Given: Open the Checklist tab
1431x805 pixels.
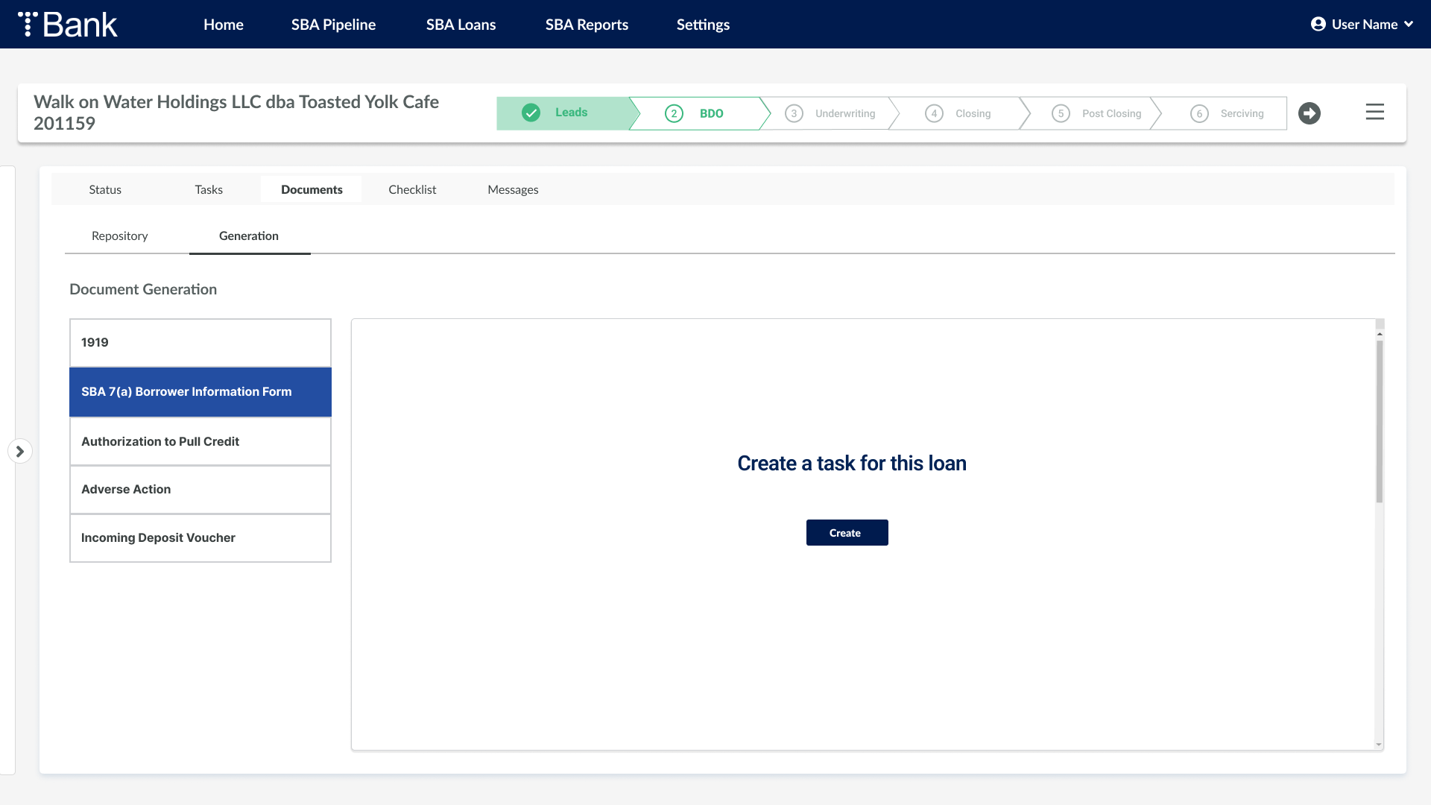Looking at the screenshot, I should coord(412,189).
